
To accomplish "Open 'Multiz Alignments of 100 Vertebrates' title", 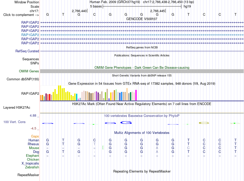I will point(142,133).
